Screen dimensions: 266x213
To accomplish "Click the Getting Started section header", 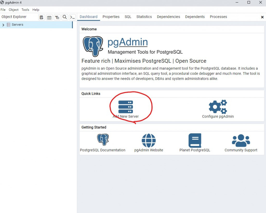I will tap(94, 127).
